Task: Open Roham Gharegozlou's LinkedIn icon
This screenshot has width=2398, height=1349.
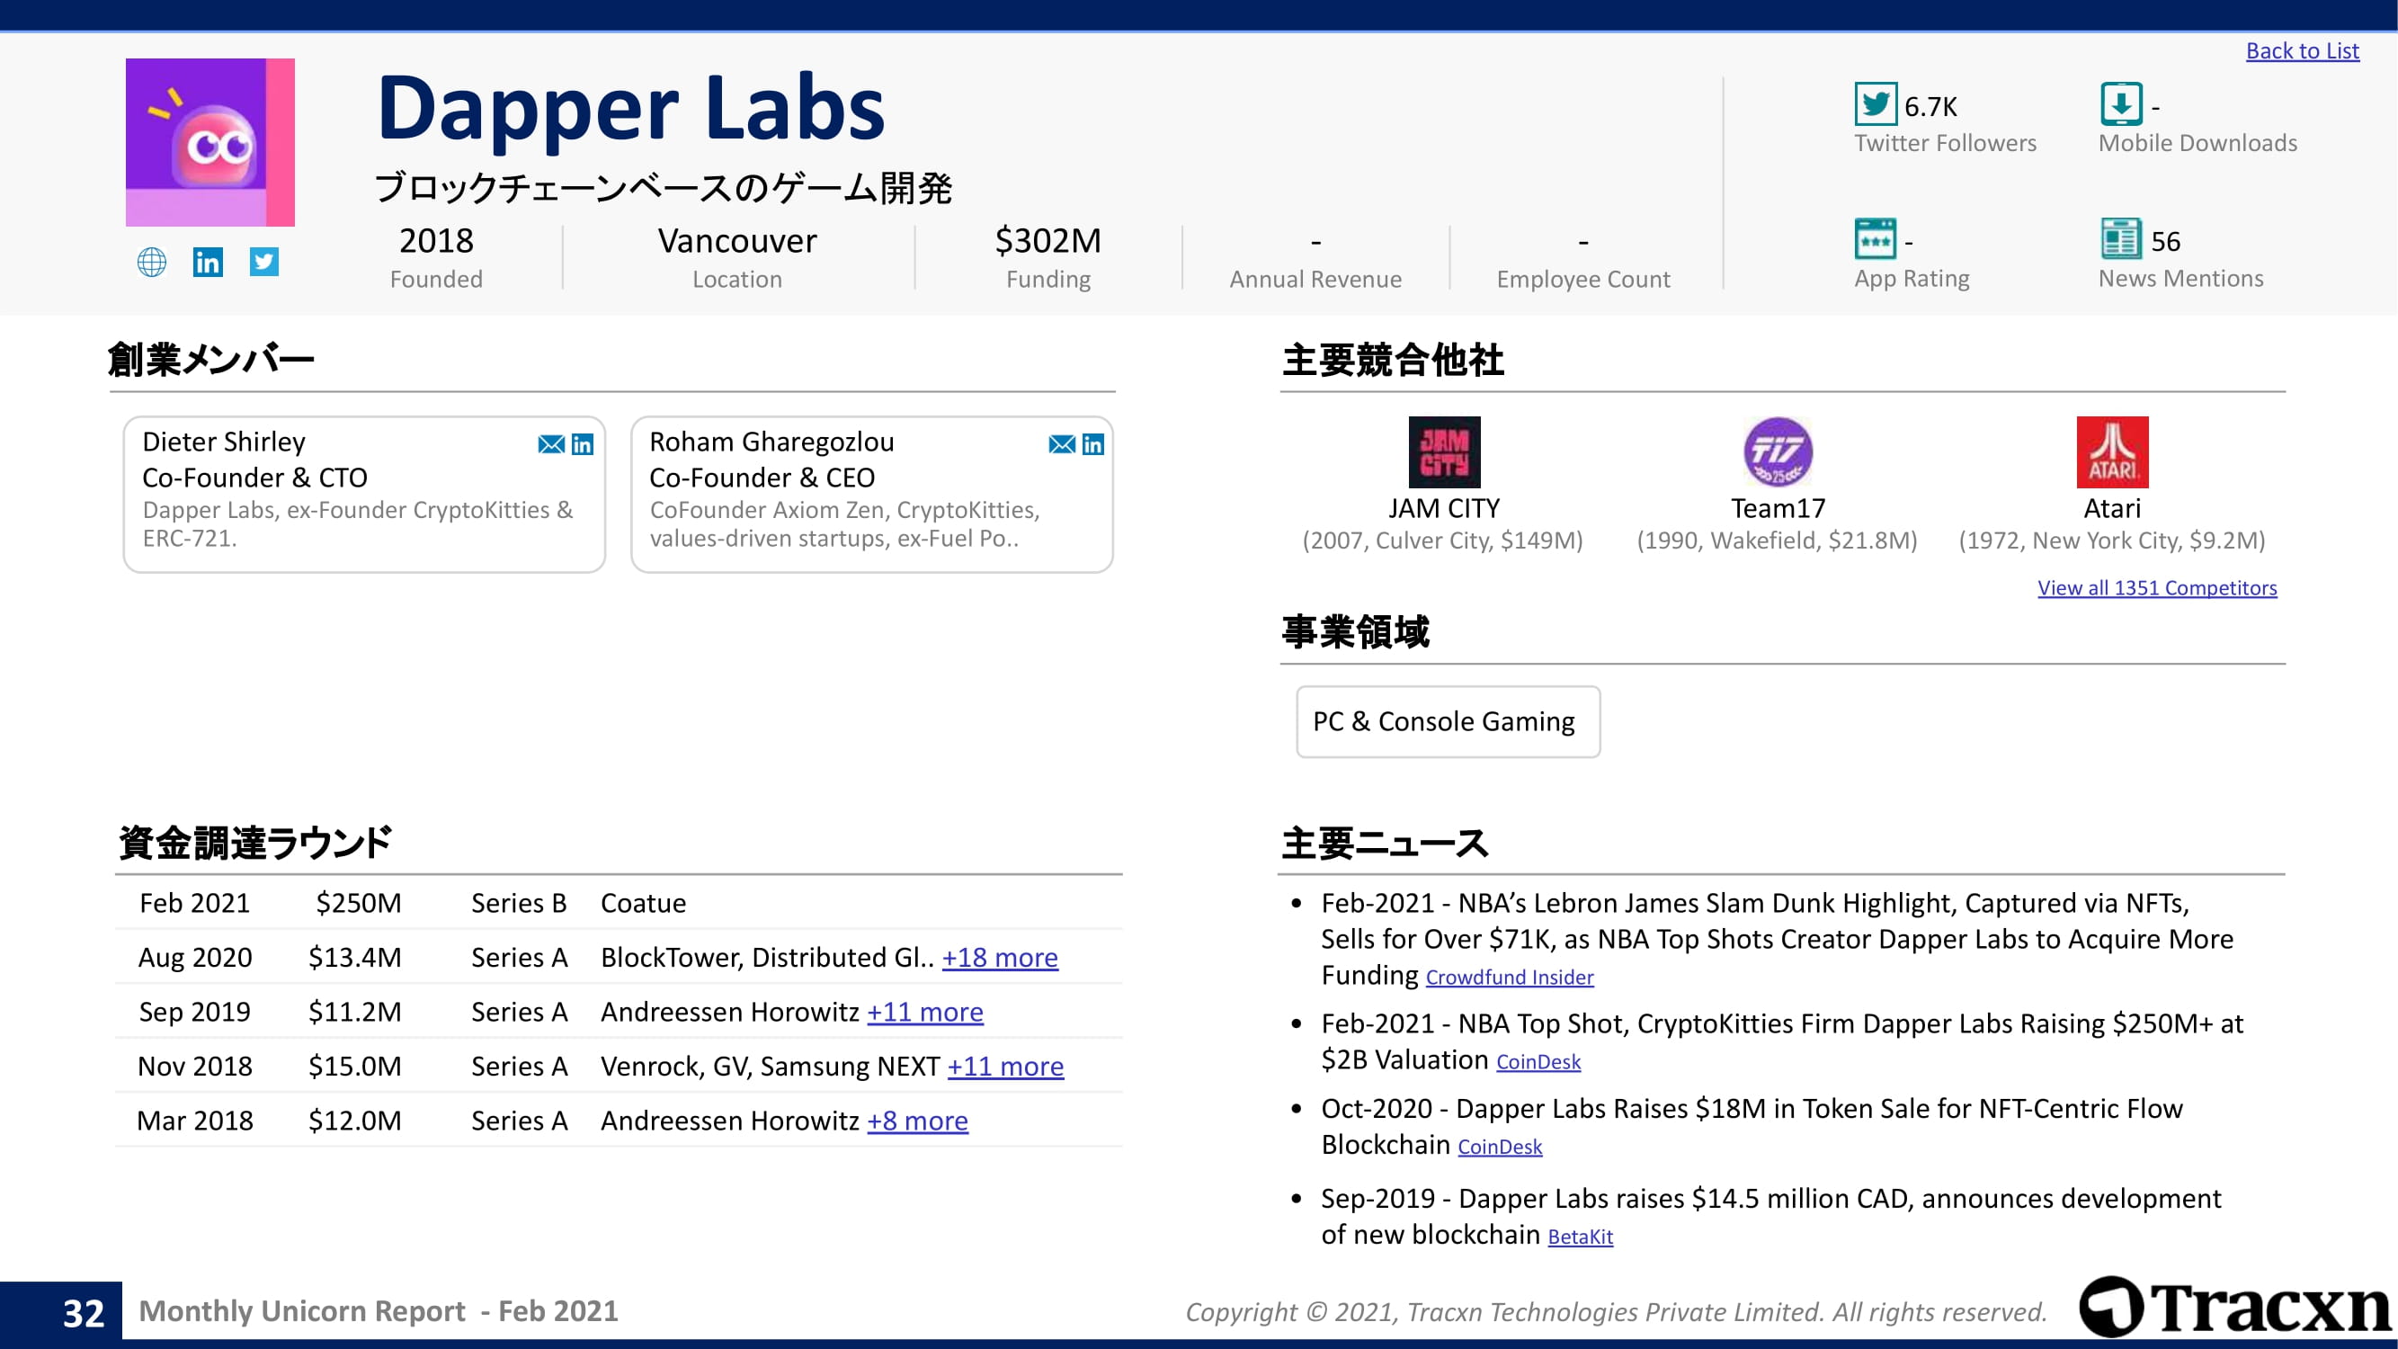Action: [x=1092, y=444]
